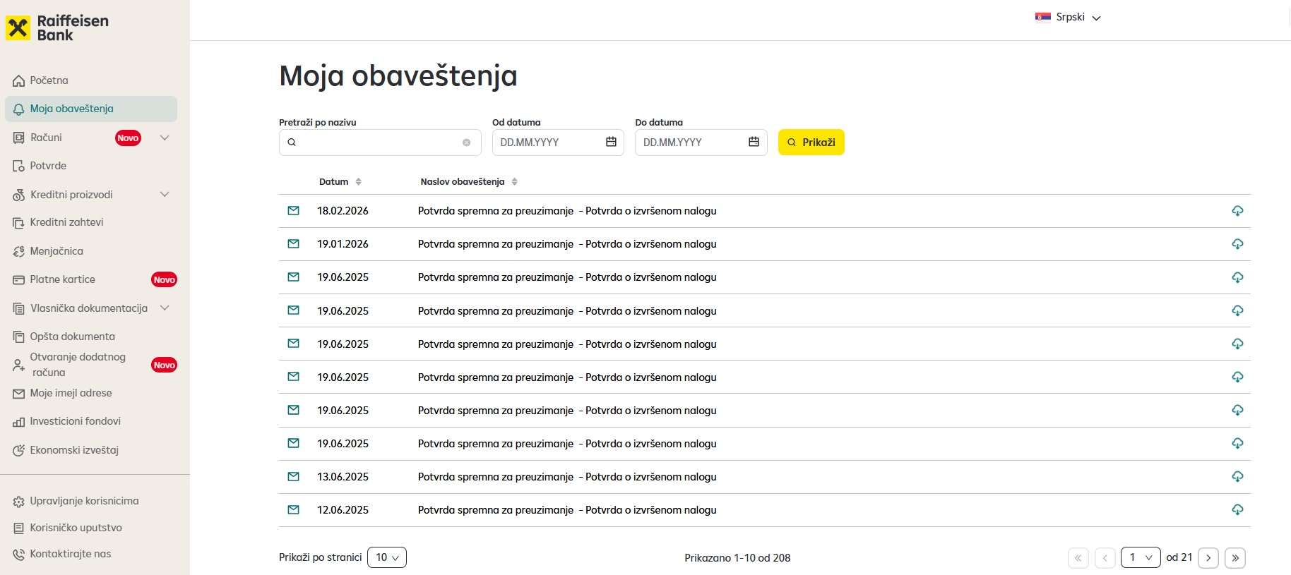Expand Vlasnička dokumentacija chevron
The width and height of the screenshot is (1291, 575).
pos(165,308)
